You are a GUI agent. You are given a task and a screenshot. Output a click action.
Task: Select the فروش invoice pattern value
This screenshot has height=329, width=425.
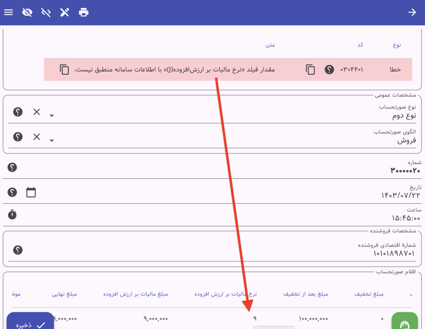407,141
